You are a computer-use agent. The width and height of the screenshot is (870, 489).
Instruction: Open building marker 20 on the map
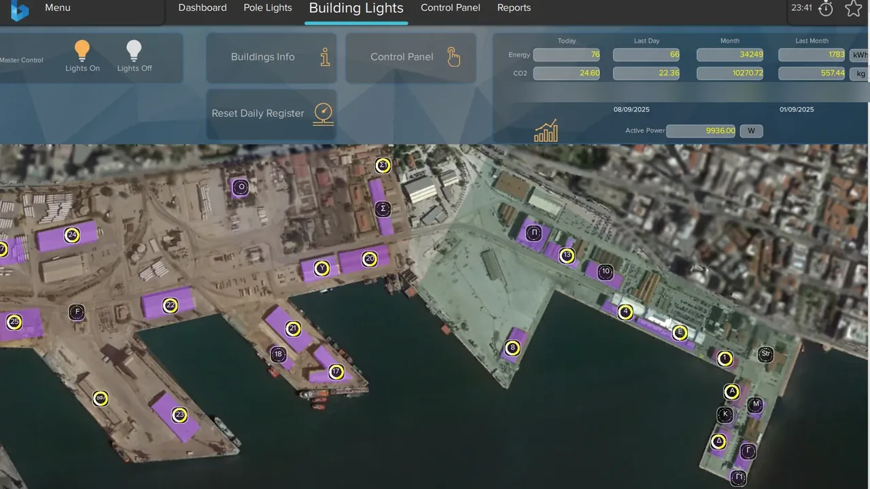[370, 259]
